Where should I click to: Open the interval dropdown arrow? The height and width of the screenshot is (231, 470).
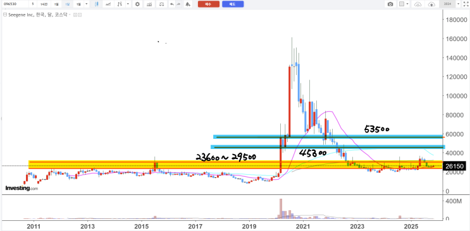pyautogui.click(x=86, y=4)
